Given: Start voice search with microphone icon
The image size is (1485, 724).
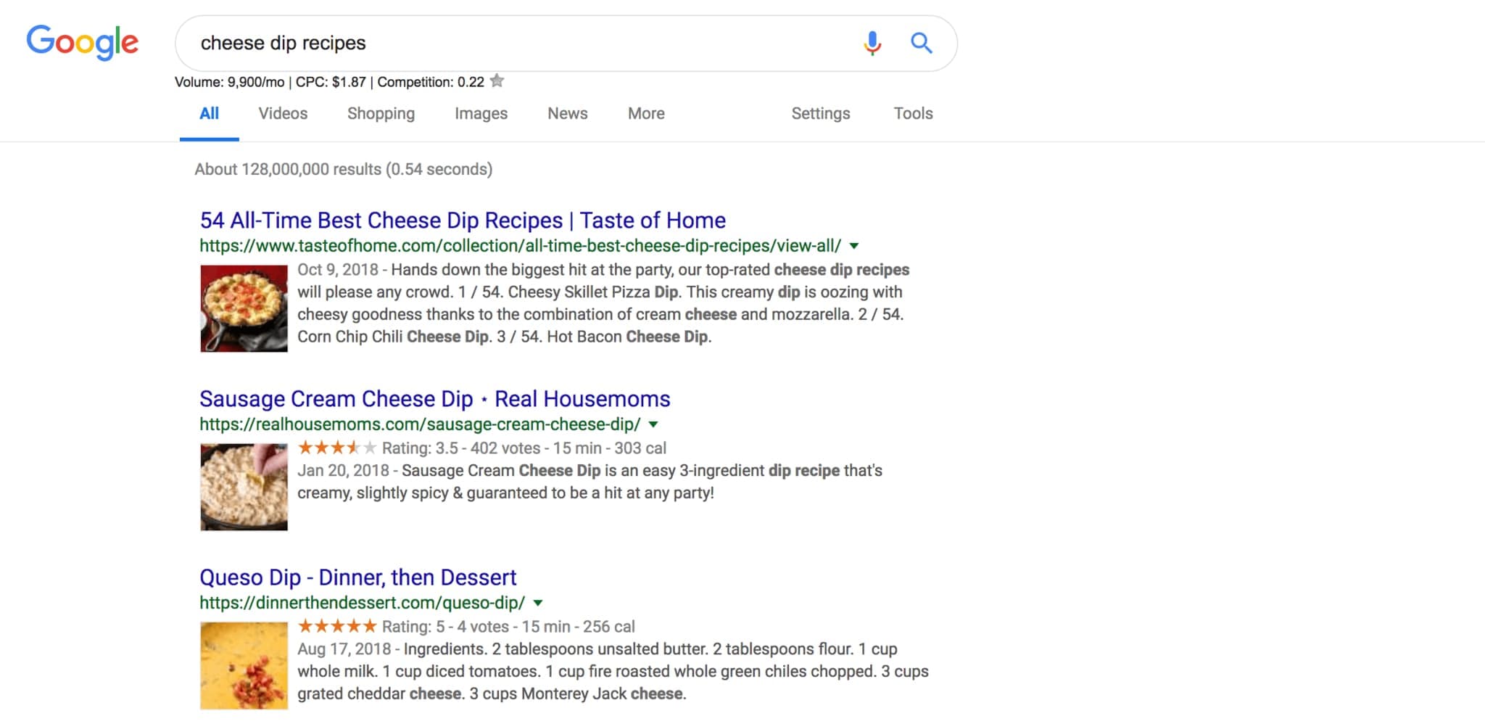Looking at the screenshot, I should (872, 44).
